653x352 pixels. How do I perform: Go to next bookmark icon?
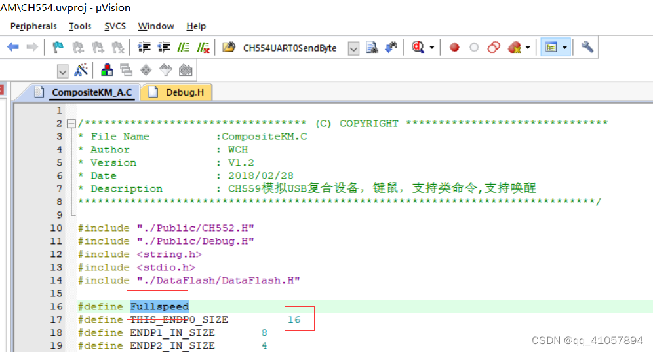coord(98,47)
